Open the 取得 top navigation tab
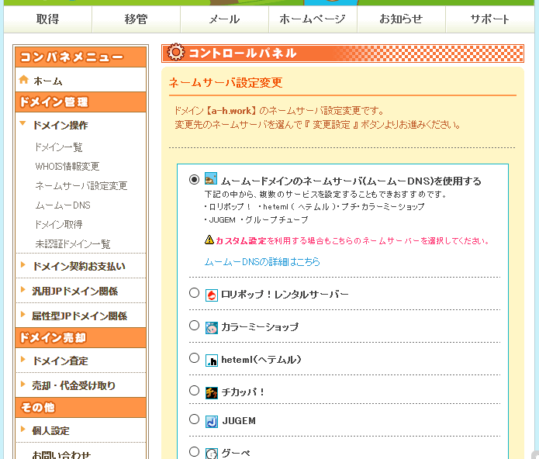 click(48, 19)
